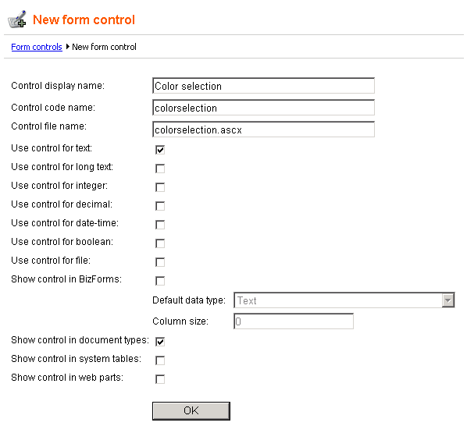Enable Use control for long text
The width and height of the screenshot is (467, 433).
point(160,169)
